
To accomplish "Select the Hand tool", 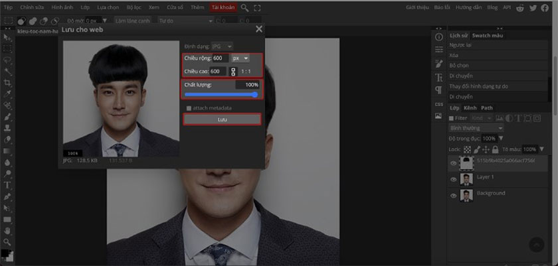I will coord(7,230).
